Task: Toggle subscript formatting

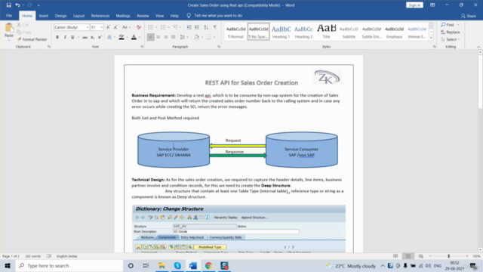Action: point(92,37)
